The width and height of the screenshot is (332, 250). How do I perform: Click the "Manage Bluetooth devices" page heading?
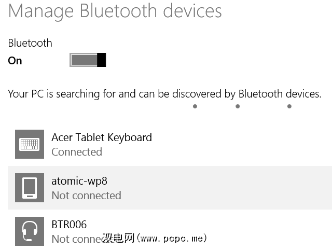[x=115, y=11]
